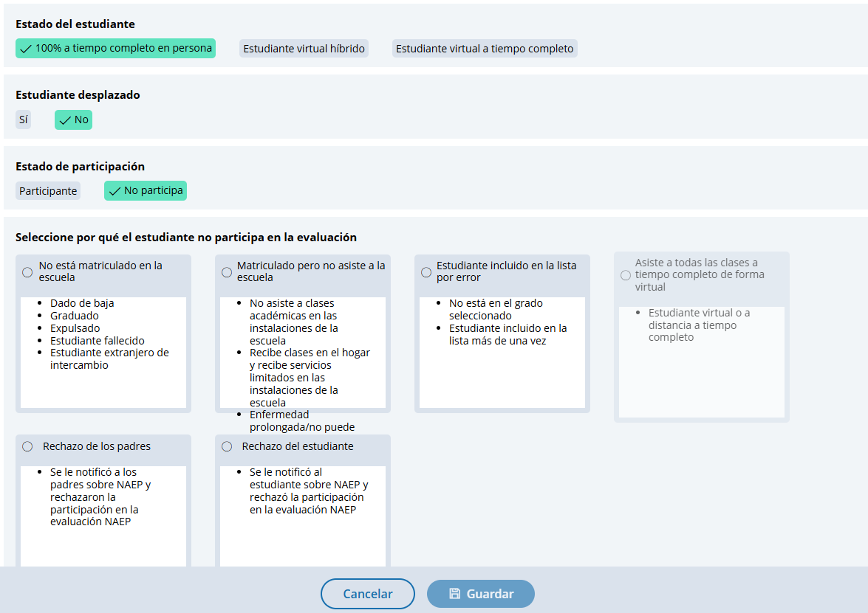Click the floppy disk save icon
Image resolution: width=868 pixels, height=613 pixels.
coord(455,594)
